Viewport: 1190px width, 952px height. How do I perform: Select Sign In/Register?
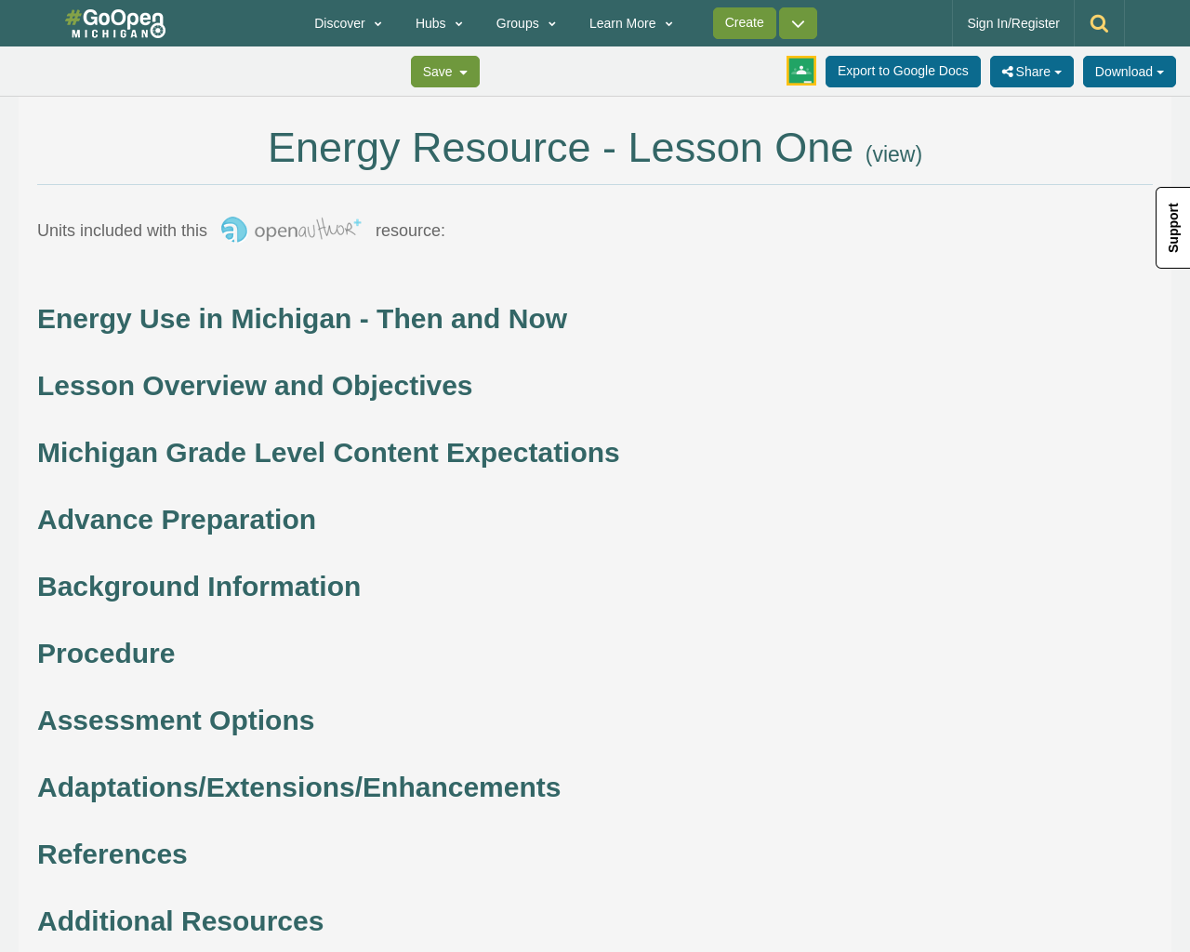(1012, 21)
